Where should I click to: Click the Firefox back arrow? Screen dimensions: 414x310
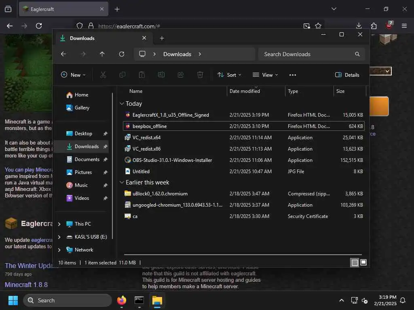tap(10, 26)
